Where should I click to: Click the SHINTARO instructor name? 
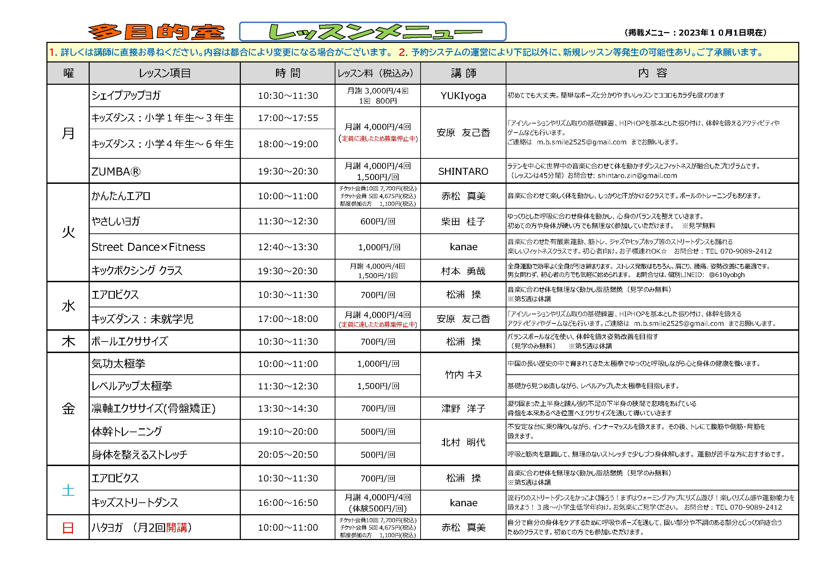[x=463, y=172]
